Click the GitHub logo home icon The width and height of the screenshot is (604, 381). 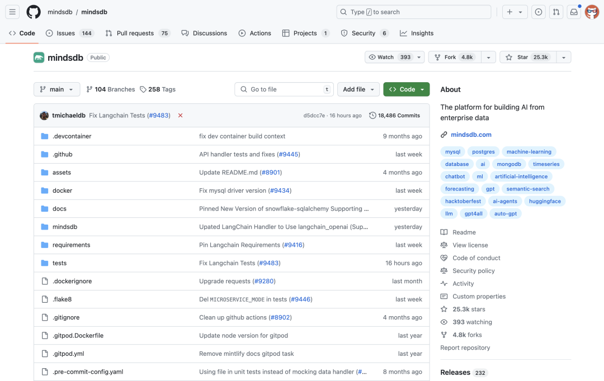(x=34, y=12)
